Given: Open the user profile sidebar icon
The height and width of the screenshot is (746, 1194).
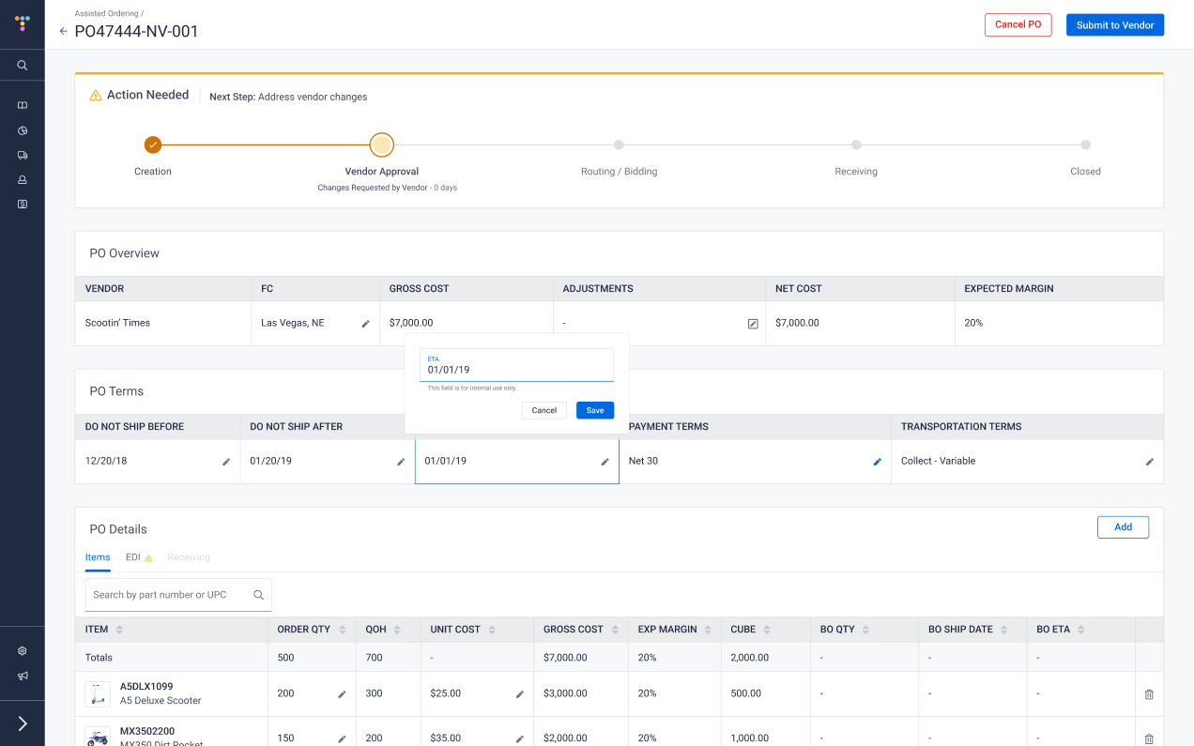Looking at the screenshot, I should click(23, 179).
